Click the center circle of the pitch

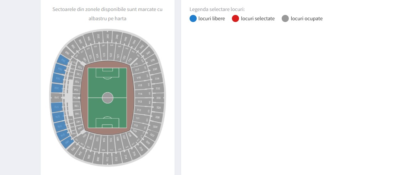tap(107, 98)
